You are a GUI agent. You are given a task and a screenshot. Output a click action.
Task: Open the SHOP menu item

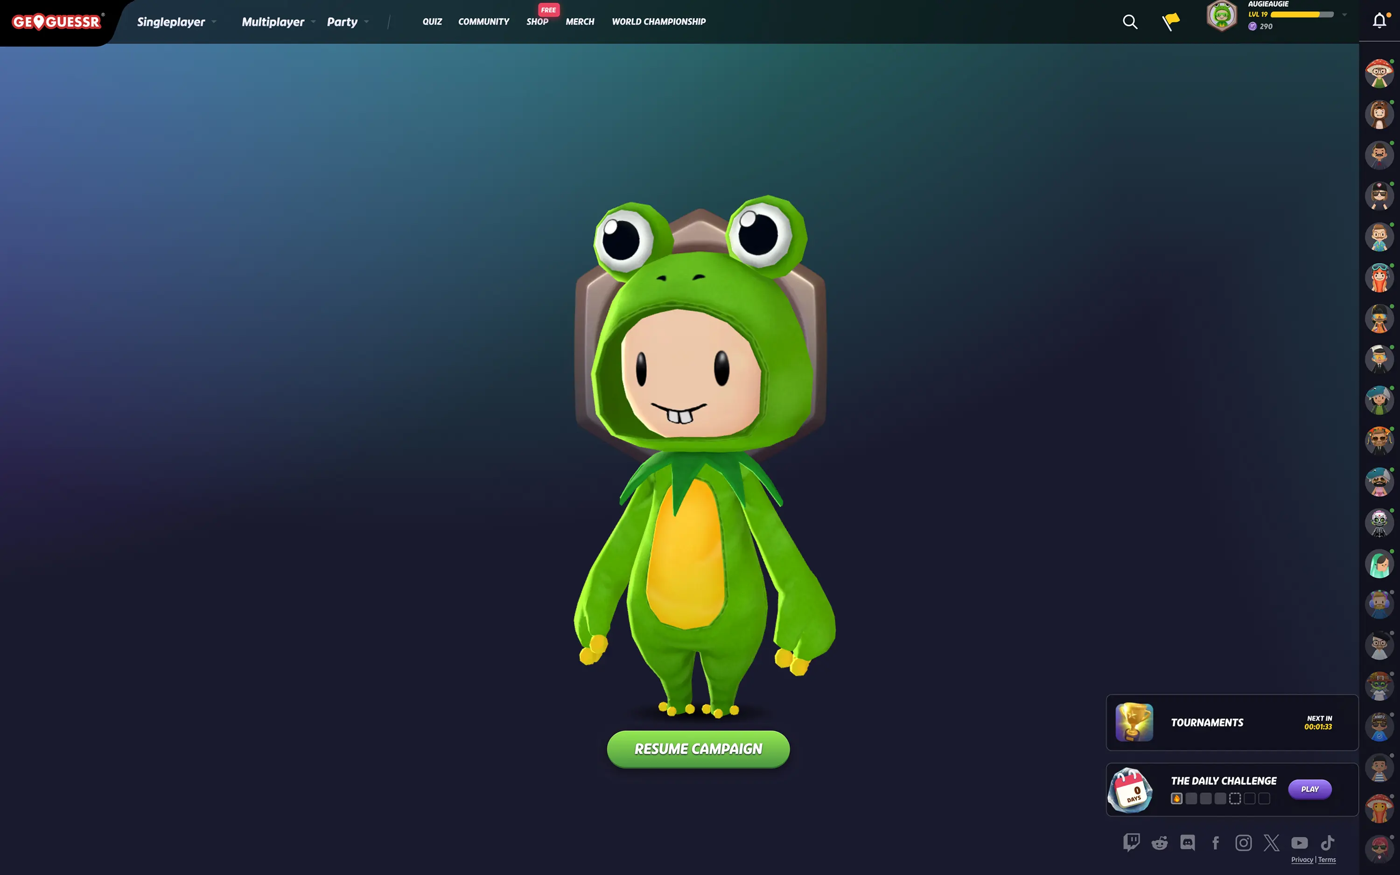pyautogui.click(x=538, y=21)
